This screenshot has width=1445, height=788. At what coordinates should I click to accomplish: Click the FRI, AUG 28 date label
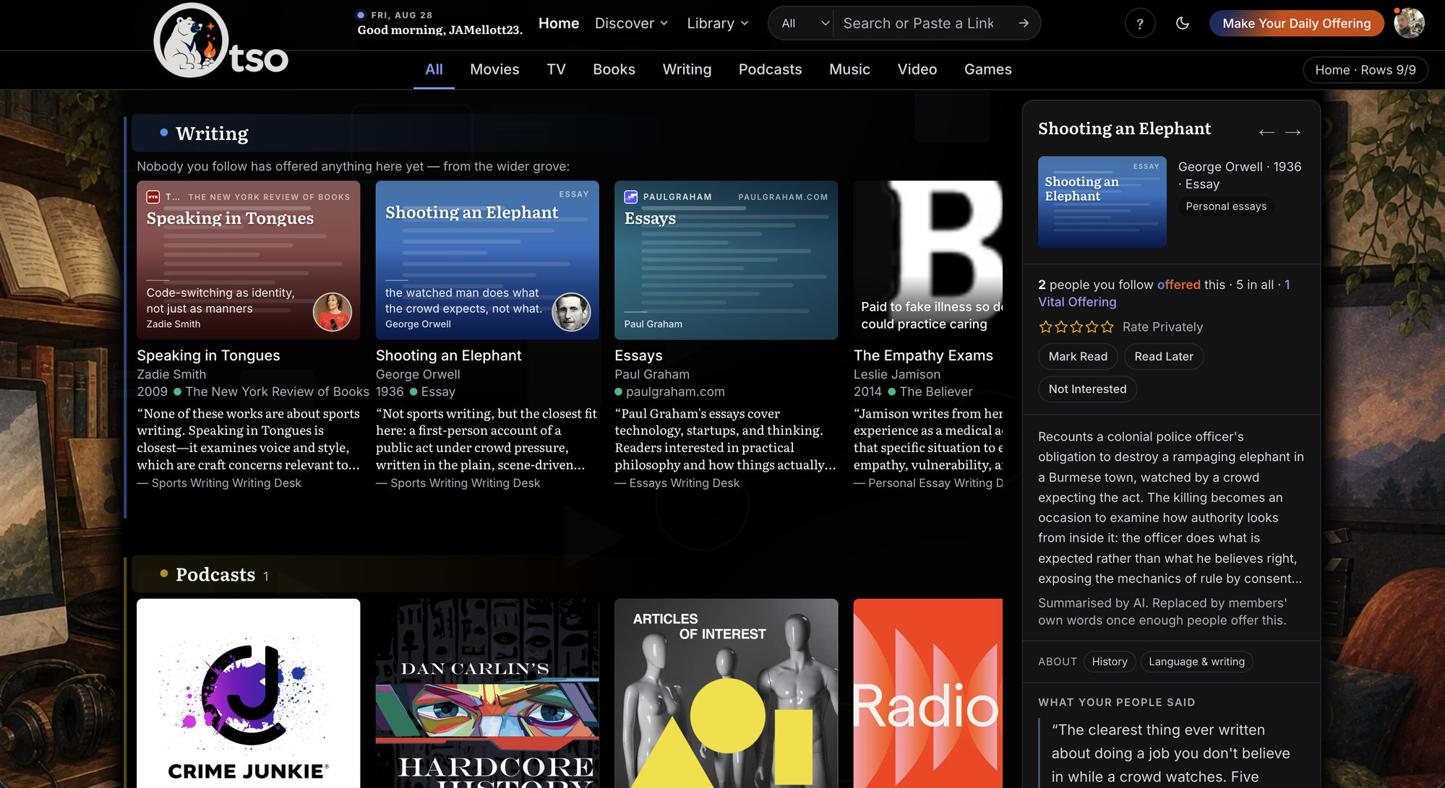[401, 14]
